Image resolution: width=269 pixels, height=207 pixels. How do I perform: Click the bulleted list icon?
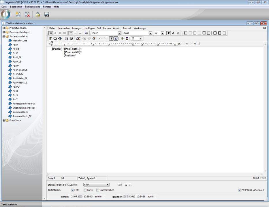(x=86, y=33)
